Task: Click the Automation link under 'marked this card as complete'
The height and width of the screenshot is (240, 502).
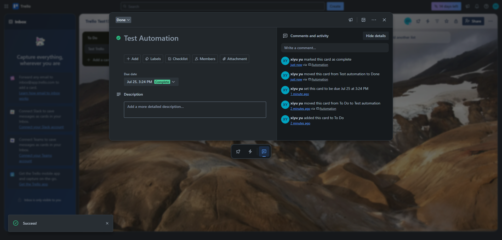Action: (320, 65)
